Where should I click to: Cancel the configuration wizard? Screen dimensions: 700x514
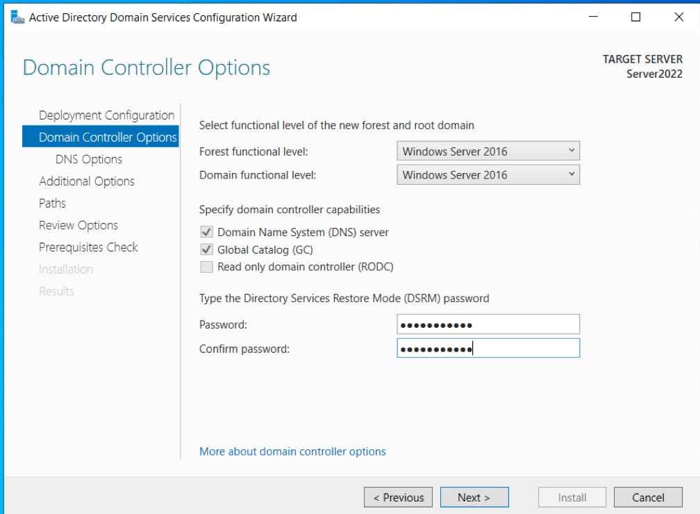click(x=648, y=497)
